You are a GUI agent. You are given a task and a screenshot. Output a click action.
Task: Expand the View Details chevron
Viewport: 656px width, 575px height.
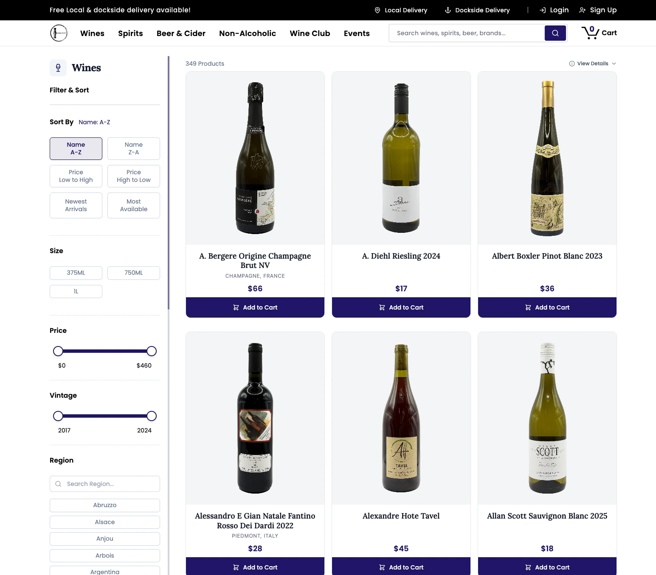[614, 64]
